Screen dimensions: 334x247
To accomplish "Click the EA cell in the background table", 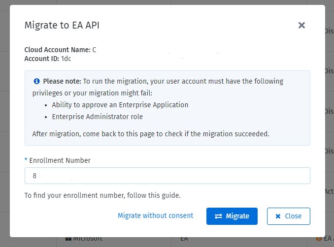I will pos(184,239).
